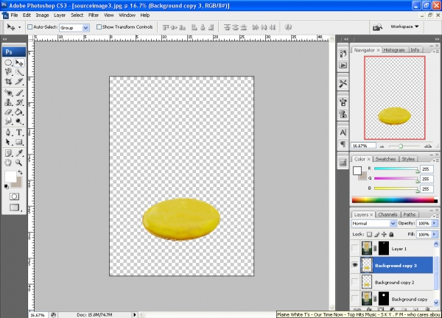
Task: Open the Auto-Select Group dropdown
Action: pyautogui.click(x=85, y=27)
